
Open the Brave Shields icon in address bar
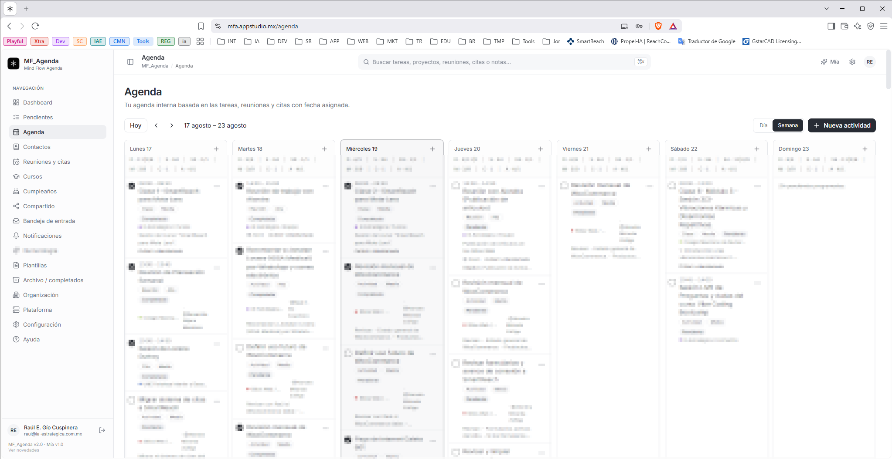658,26
